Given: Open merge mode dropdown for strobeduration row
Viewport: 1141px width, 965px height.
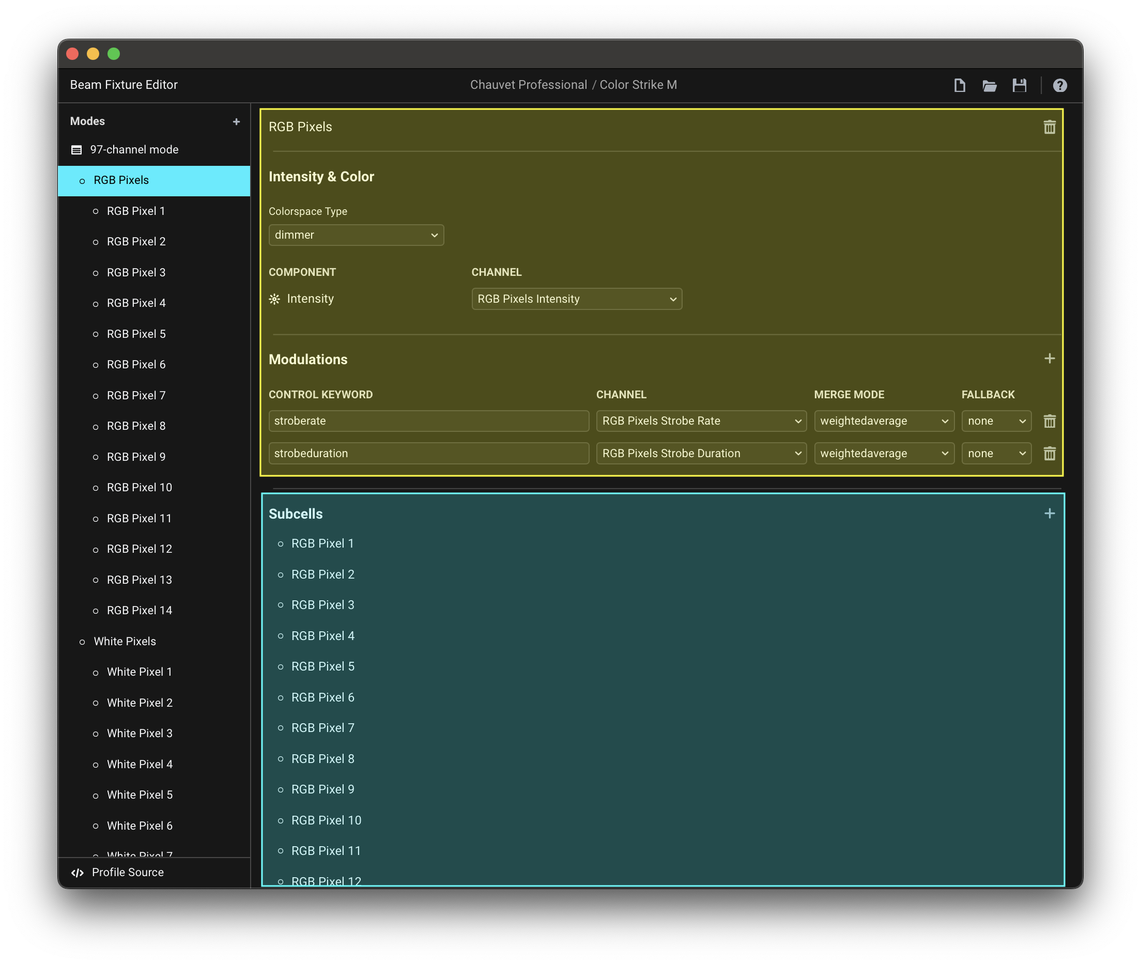Looking at the screenshot, I should point(884,453).
